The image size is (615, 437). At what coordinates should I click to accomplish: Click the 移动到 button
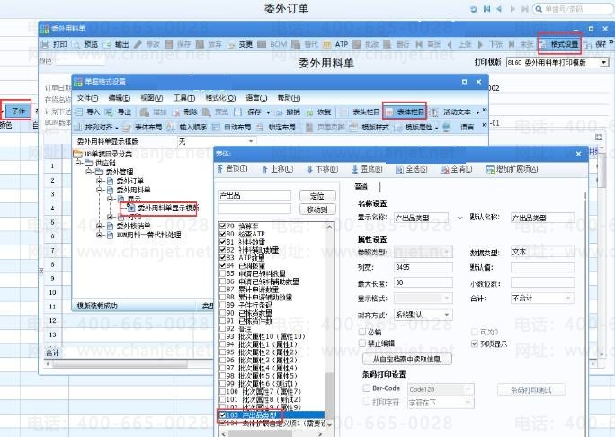(x=317, y=210)
